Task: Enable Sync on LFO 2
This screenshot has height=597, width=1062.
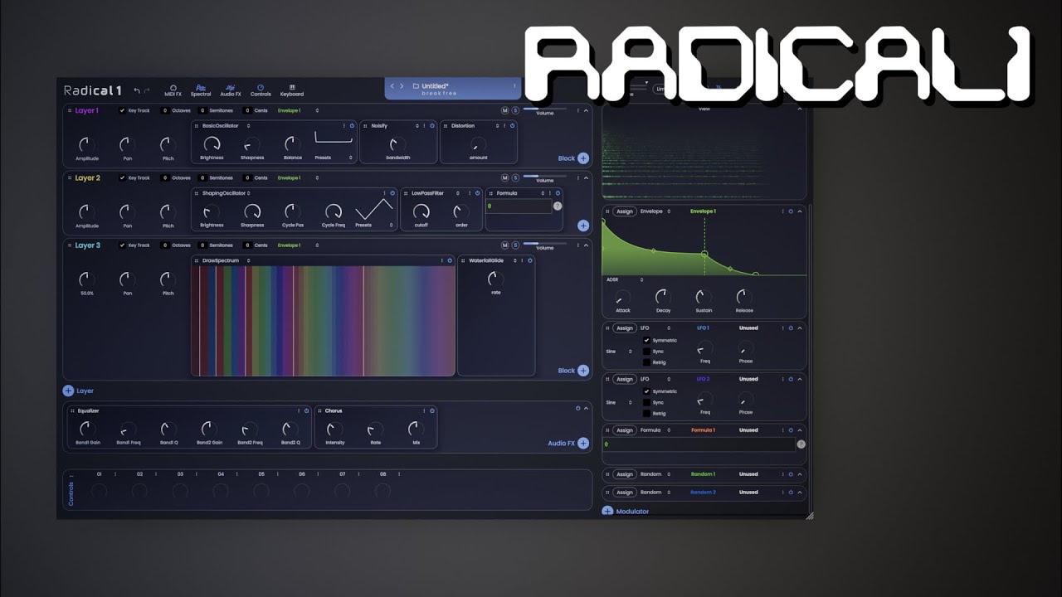Action: [646, 402]
